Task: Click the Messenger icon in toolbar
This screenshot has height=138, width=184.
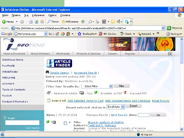Action: pyautogui.click(x=126, y=22)
